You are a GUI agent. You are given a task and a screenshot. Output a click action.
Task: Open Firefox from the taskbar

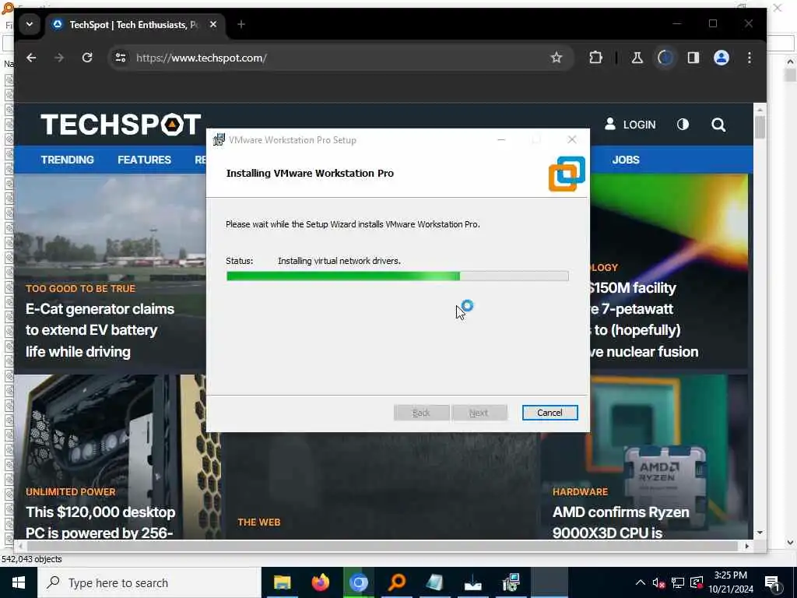(x=320, y=582)
